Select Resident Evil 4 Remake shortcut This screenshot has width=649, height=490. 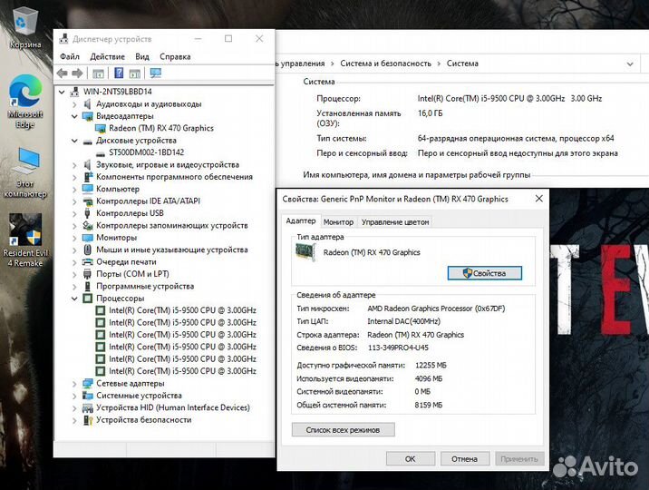(x=25, y=240)
